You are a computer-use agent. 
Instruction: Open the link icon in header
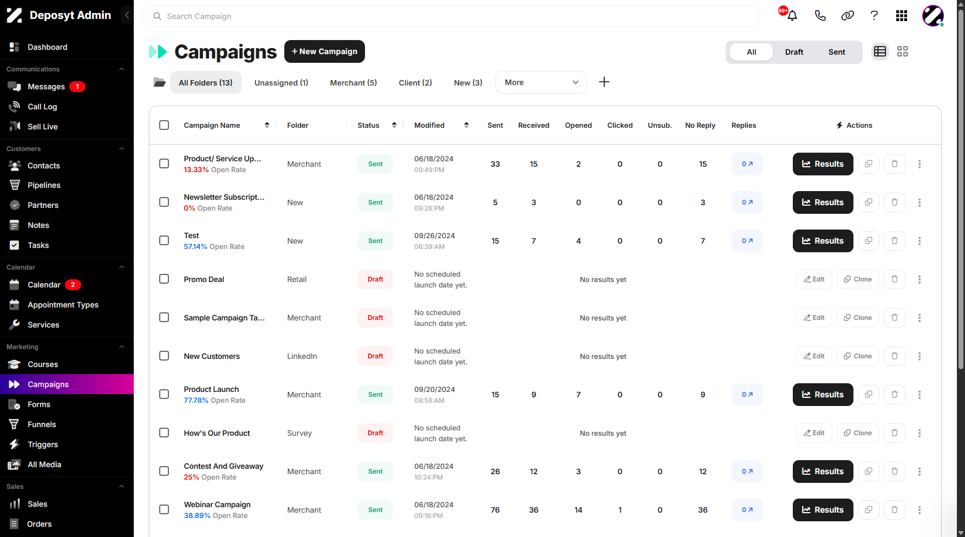[847, 16]
